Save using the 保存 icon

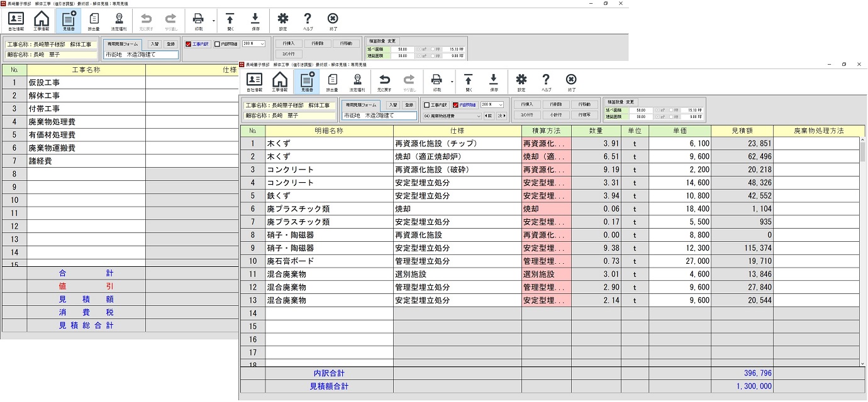point(493,80)
